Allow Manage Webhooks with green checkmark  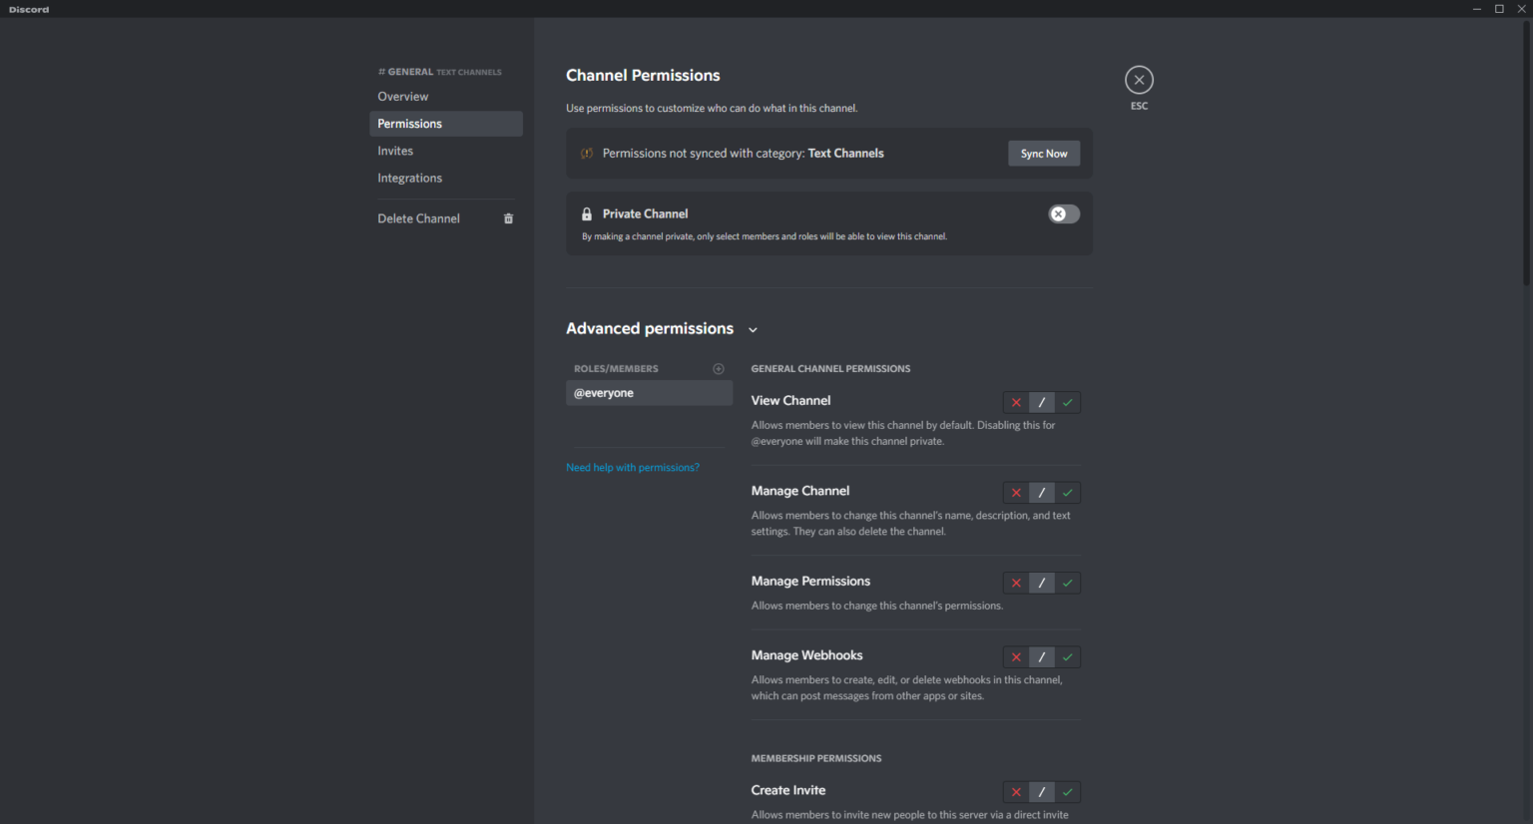click(x=1068, y=657)
